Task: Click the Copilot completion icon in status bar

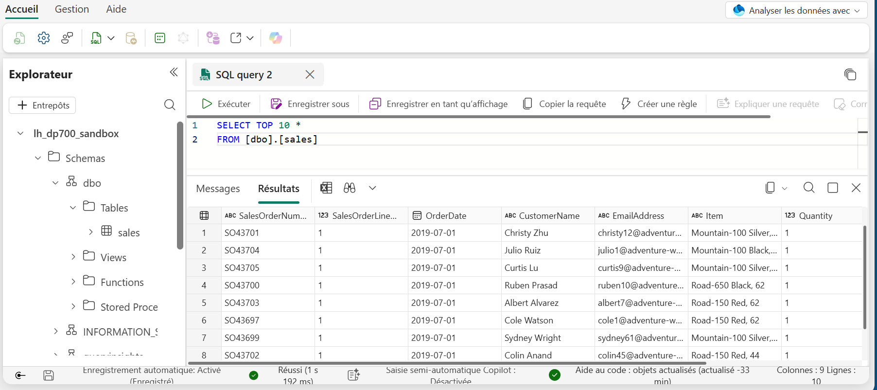Action: 354,375
